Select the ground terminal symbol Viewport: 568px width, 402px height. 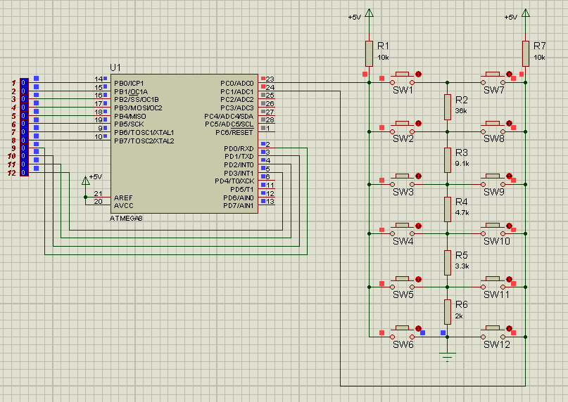(x=447, y=355)
